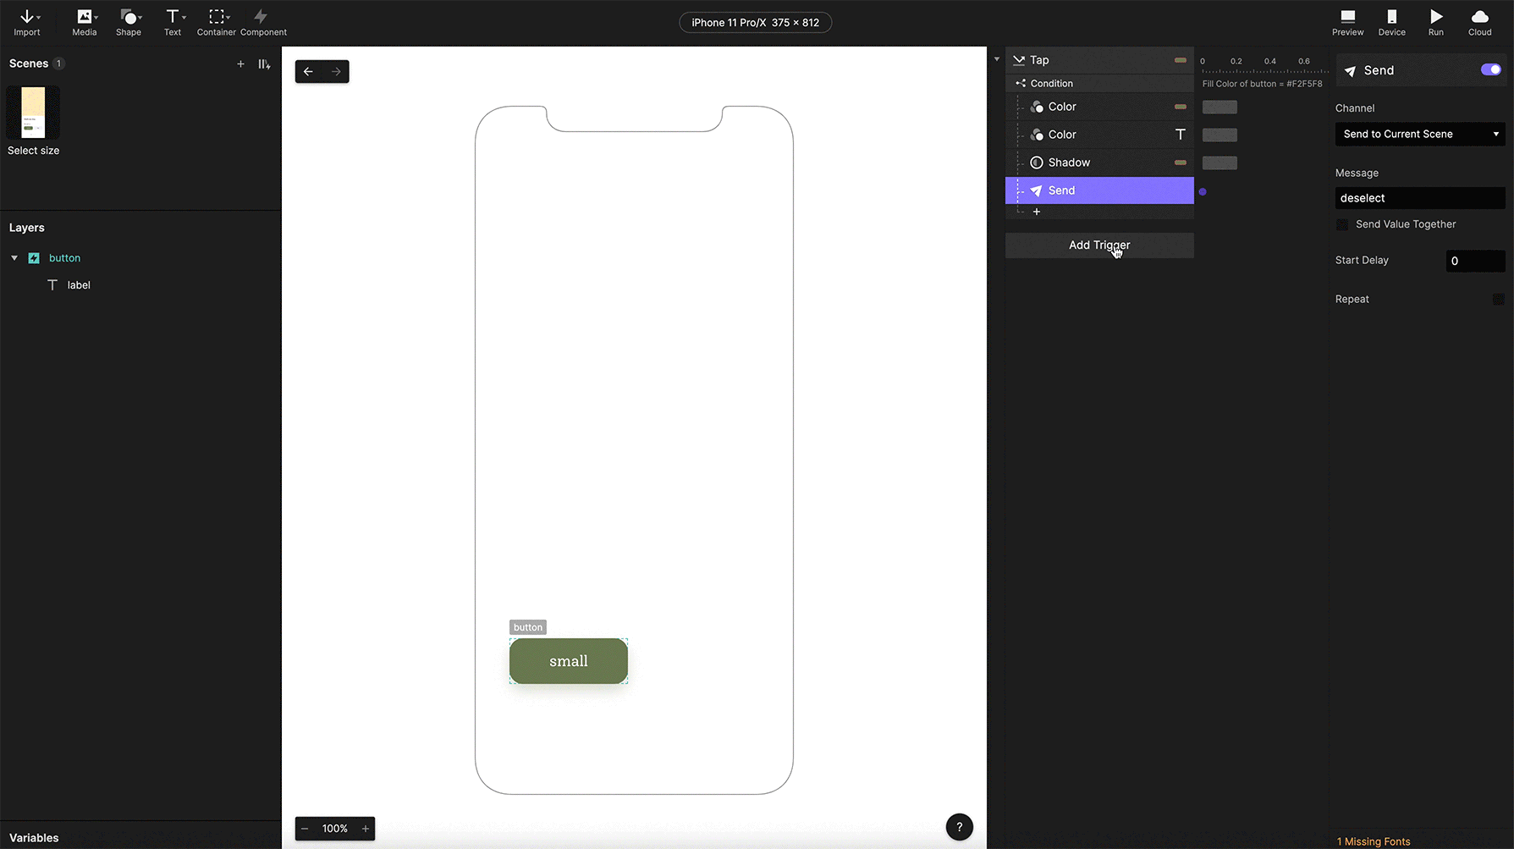Click the Scenes panel header
This screenshot has height=849, width=1514.
click(x=29, y=63)
